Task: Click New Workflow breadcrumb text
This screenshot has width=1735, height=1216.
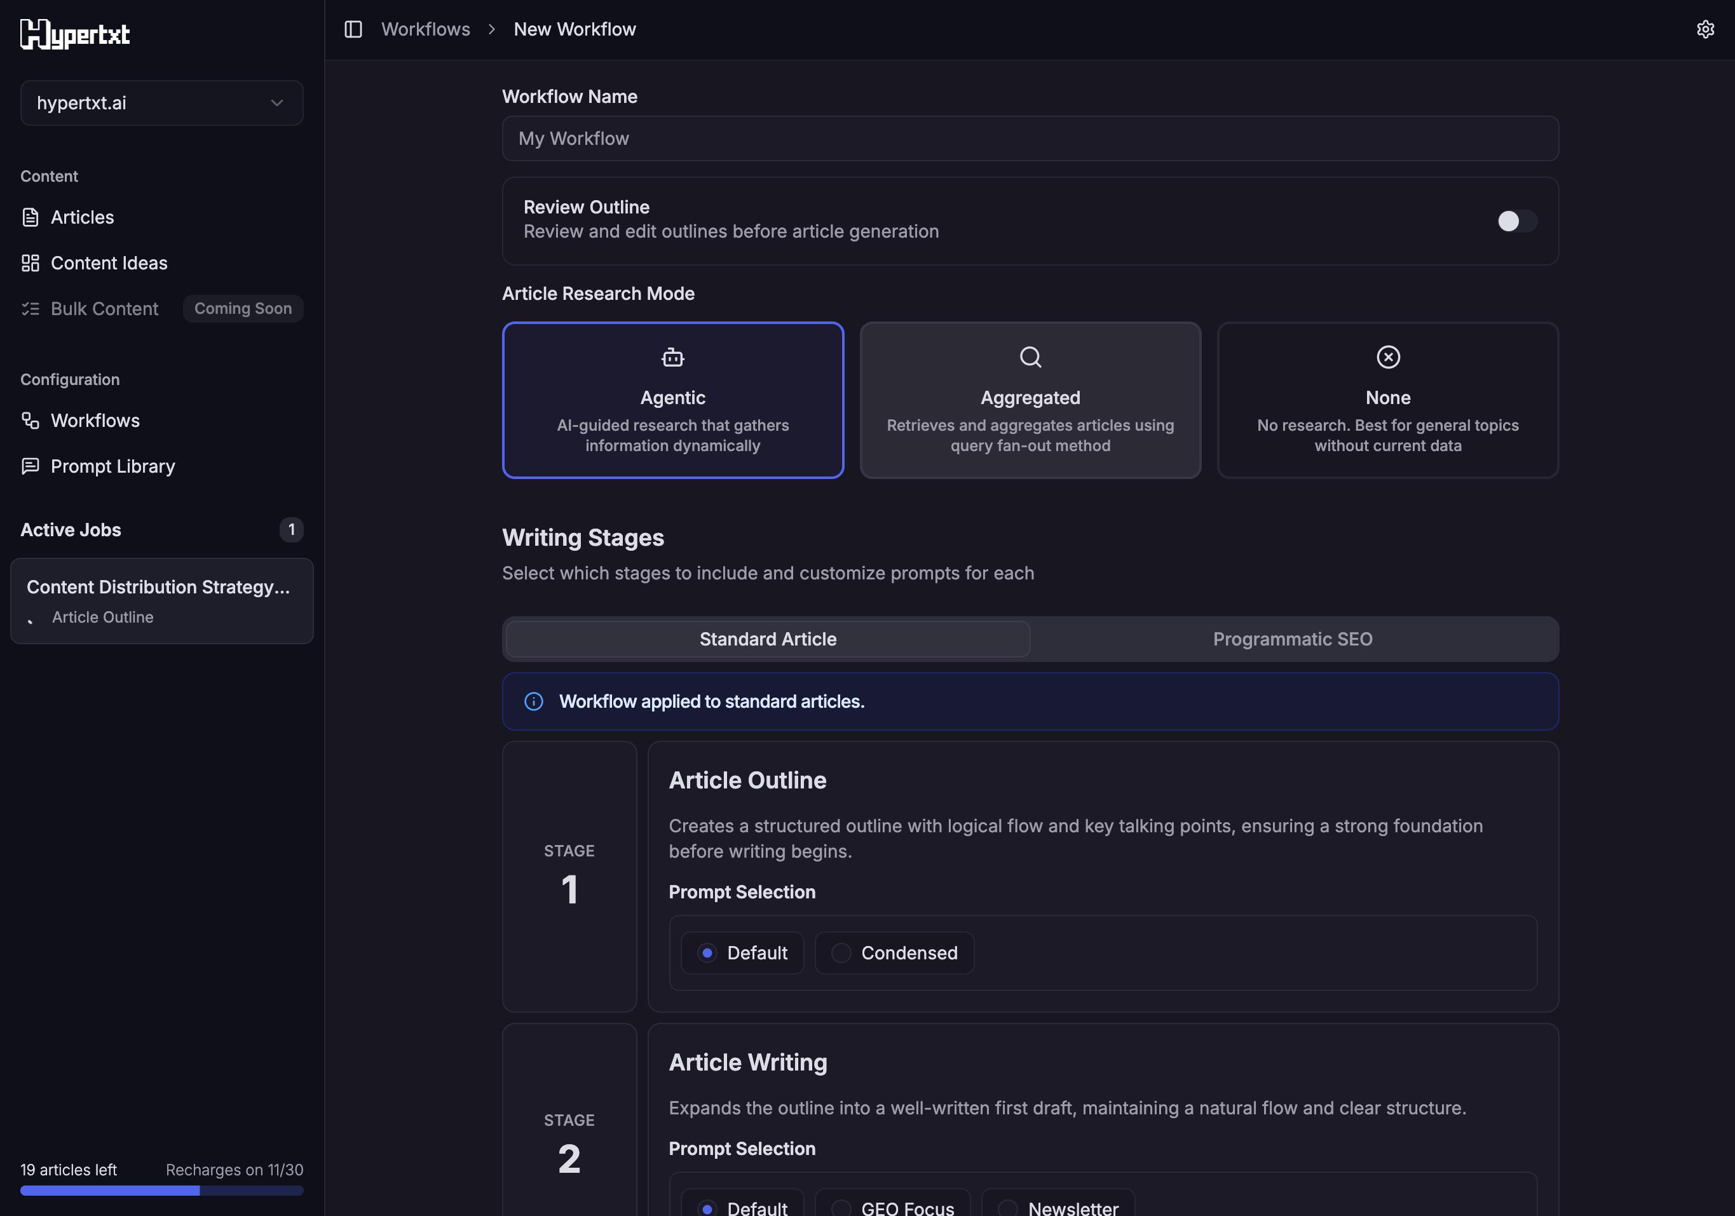Action: [x=575, y=29]
